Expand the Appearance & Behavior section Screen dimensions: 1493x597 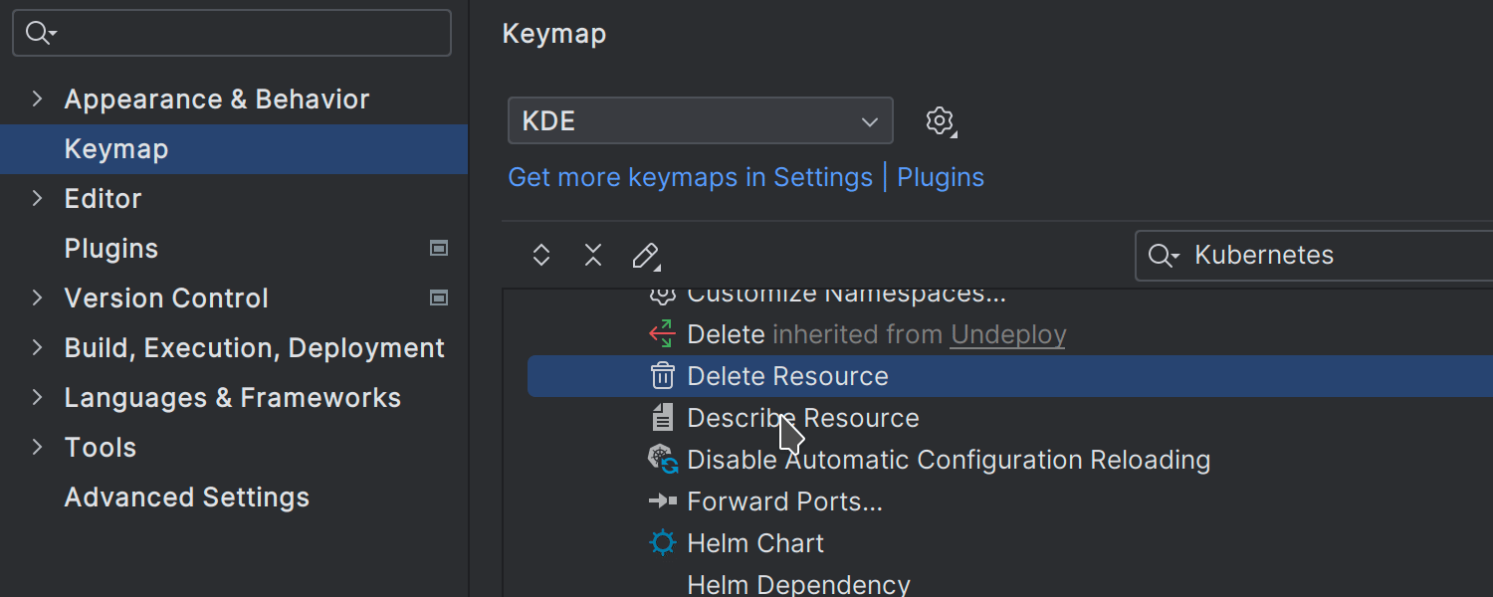pos(38,99)
